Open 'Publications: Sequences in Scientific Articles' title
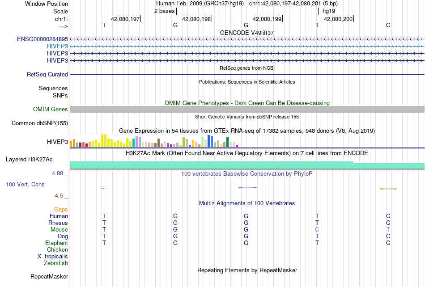This screenshot has width=425, height=287. pyautogui.click(x=247, y=82)
